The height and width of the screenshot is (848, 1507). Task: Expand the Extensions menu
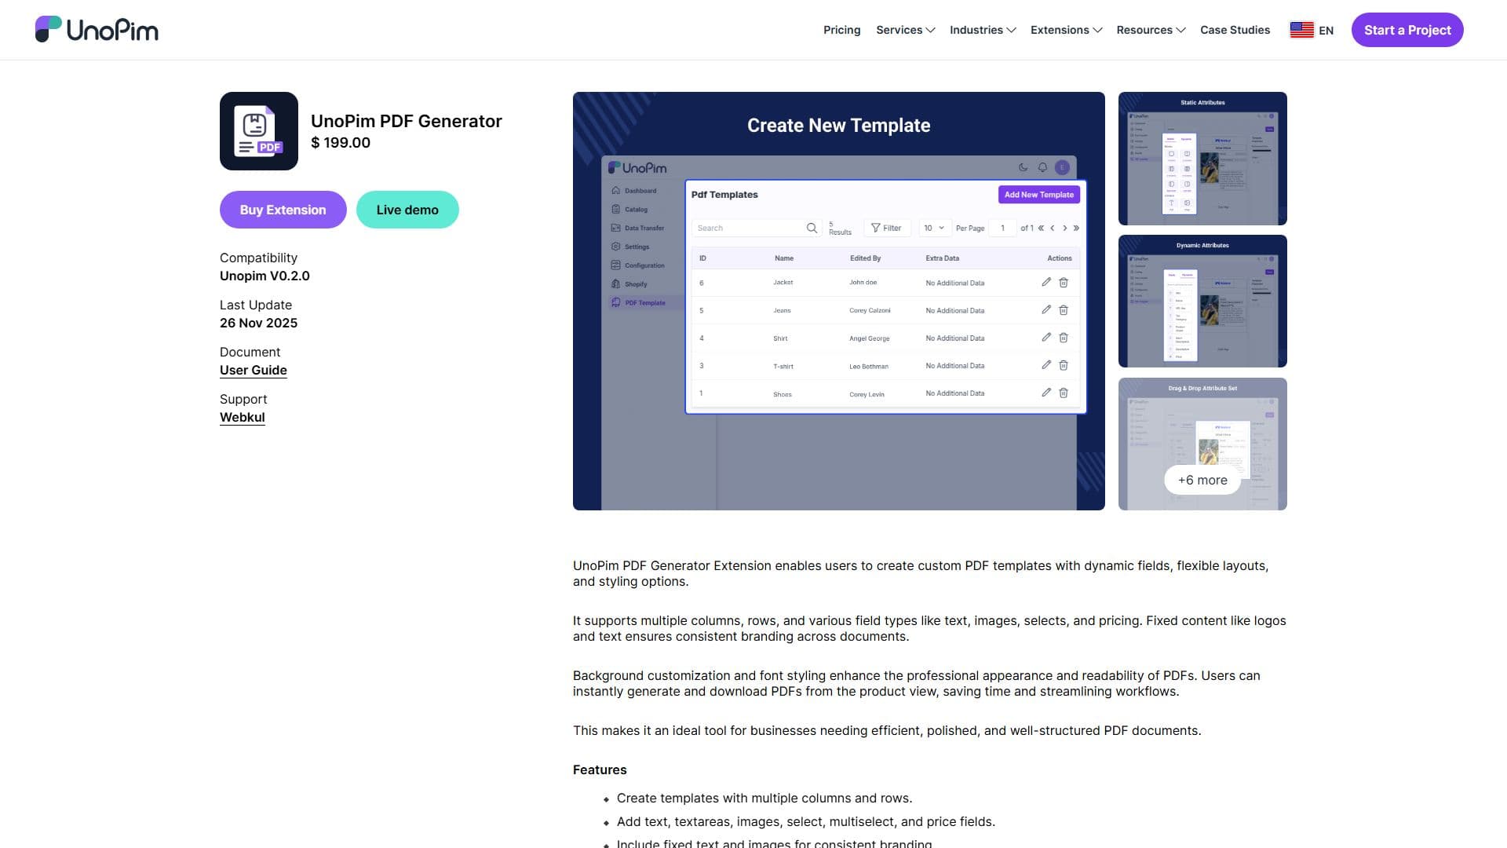click(x=1066, y=30)
